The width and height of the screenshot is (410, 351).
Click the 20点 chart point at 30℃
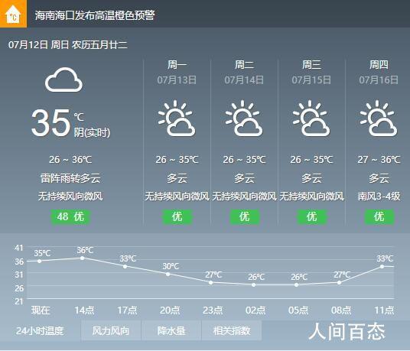168,274
